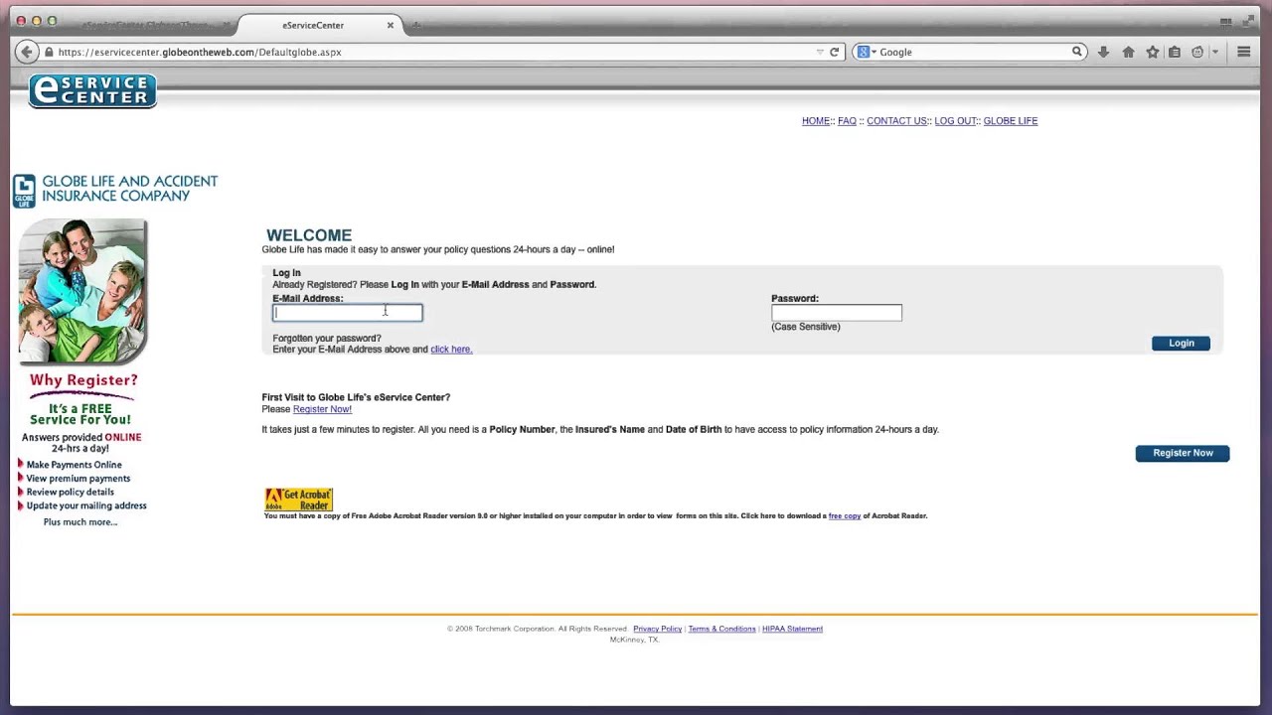
Task: Click 'Review policy details' text
Action: (71, 493)
